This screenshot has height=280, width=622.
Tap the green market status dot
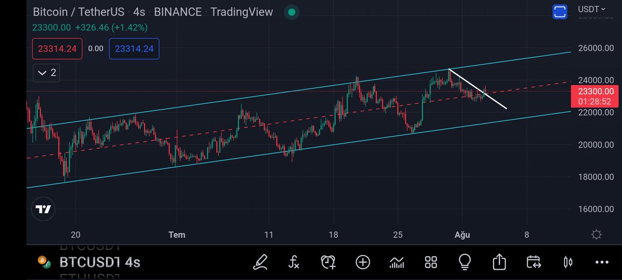click(292, 11)
